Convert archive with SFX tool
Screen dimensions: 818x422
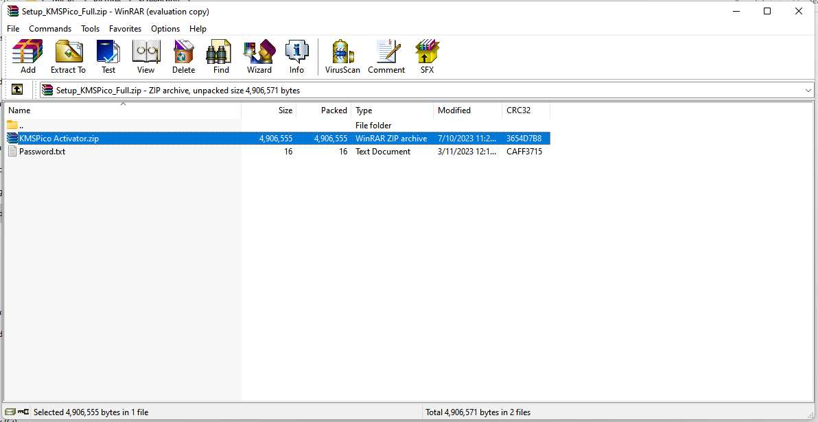pos(428,56)
